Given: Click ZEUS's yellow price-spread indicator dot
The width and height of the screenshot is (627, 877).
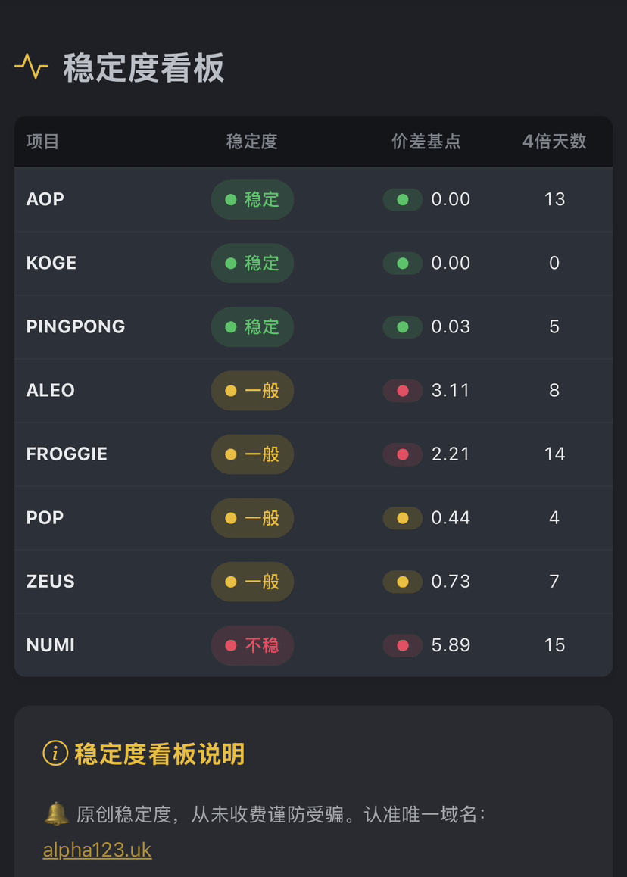Looking at the screenshot, I should point(403,582).
